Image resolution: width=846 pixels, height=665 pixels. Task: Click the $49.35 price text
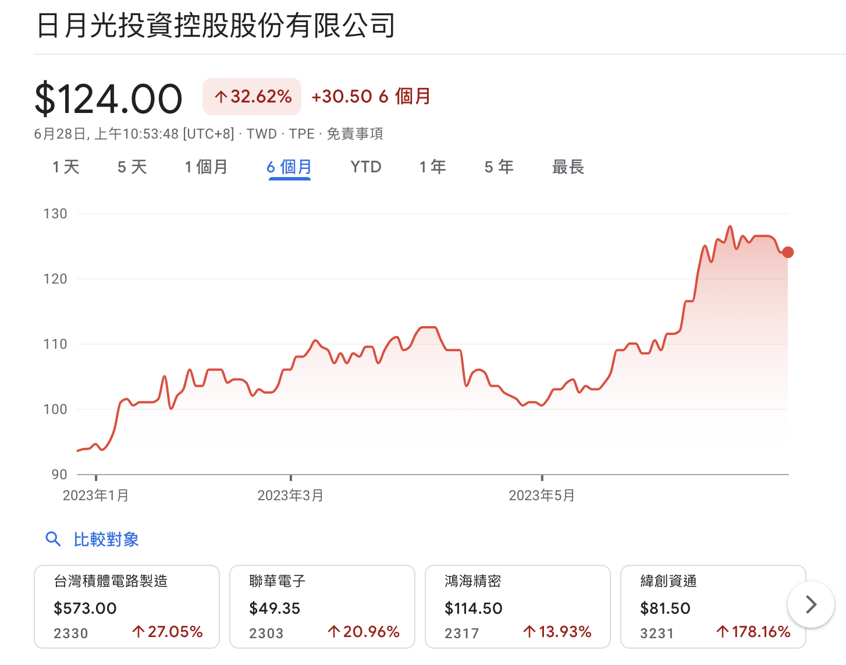coord(275,609)
